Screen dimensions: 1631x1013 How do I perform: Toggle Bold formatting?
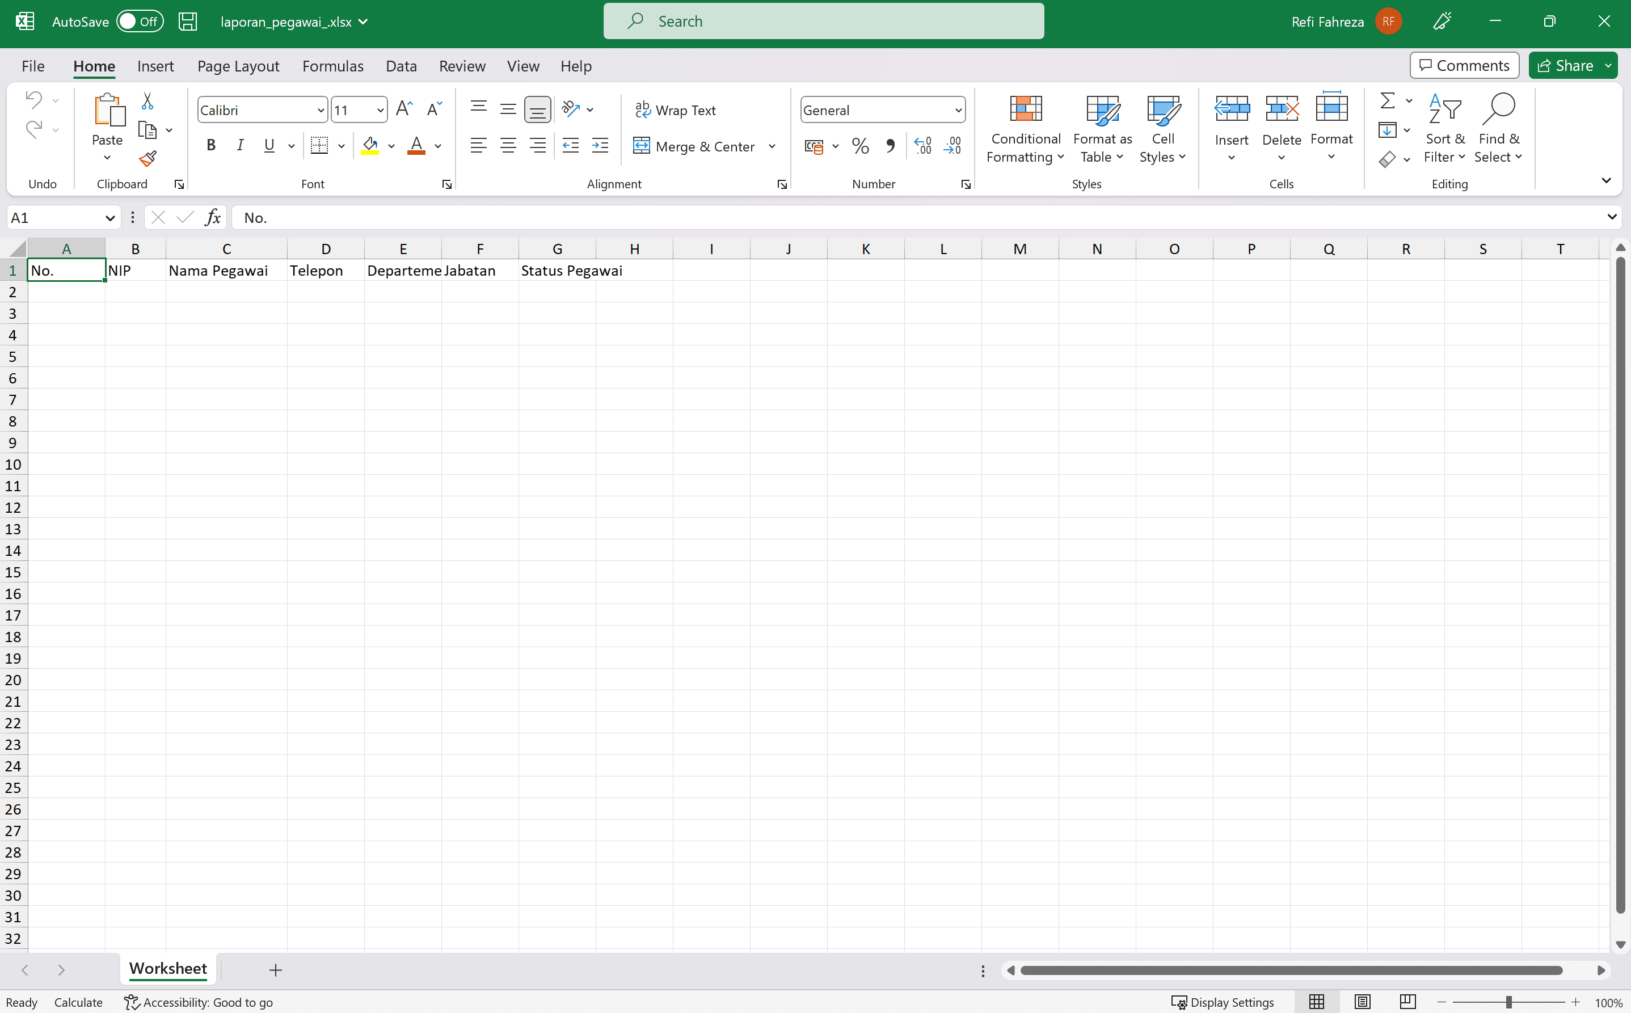(x=211, y=145)
